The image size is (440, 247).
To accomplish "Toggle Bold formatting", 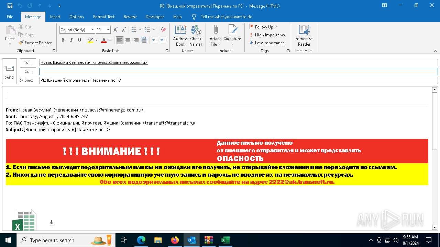I will tap(63, 40).
